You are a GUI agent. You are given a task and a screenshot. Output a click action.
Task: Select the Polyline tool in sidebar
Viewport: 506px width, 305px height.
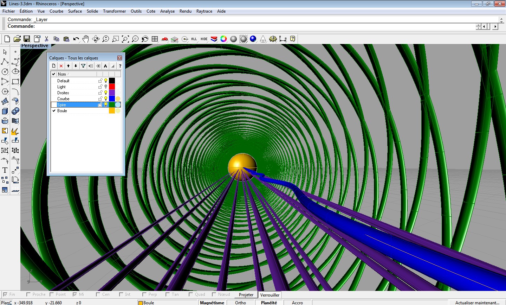point(5,62)
